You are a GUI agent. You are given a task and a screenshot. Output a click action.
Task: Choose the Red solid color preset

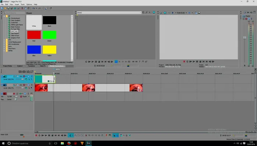click(x=34, y=35)
